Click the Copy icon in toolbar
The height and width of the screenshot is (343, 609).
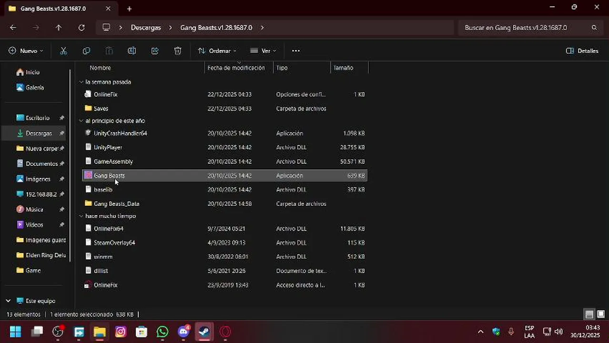pyautogui.click(x=86, y=51)
